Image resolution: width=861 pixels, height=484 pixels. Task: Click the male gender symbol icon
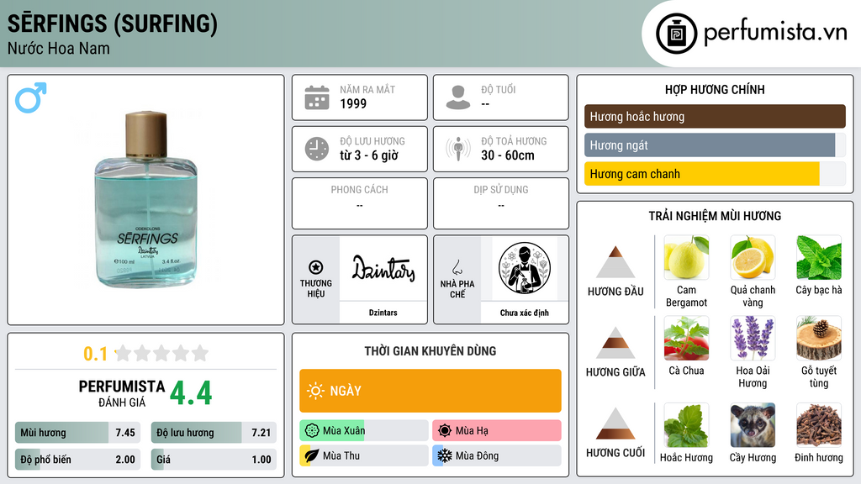coord(31,97)
